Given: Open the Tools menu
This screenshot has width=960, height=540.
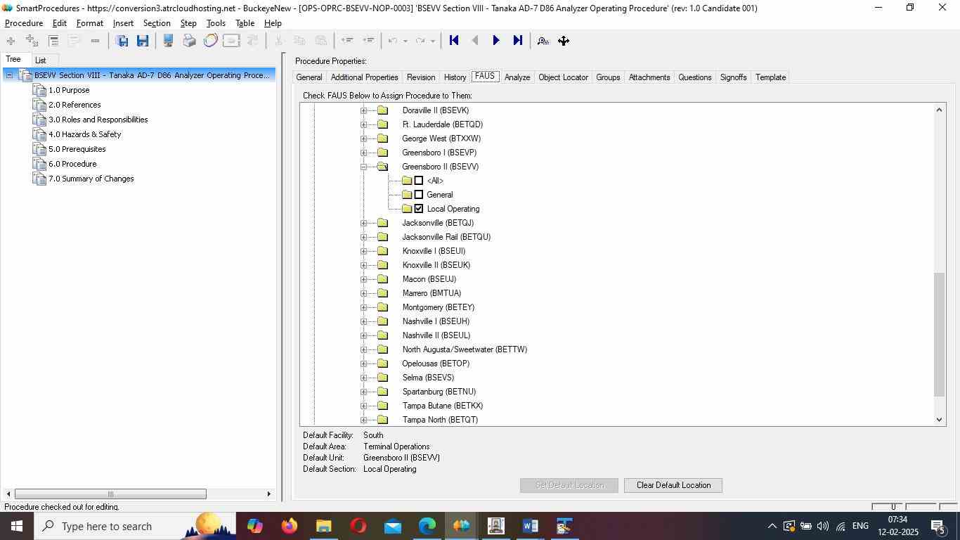Looking at the screenshot, I should [216, 23].
